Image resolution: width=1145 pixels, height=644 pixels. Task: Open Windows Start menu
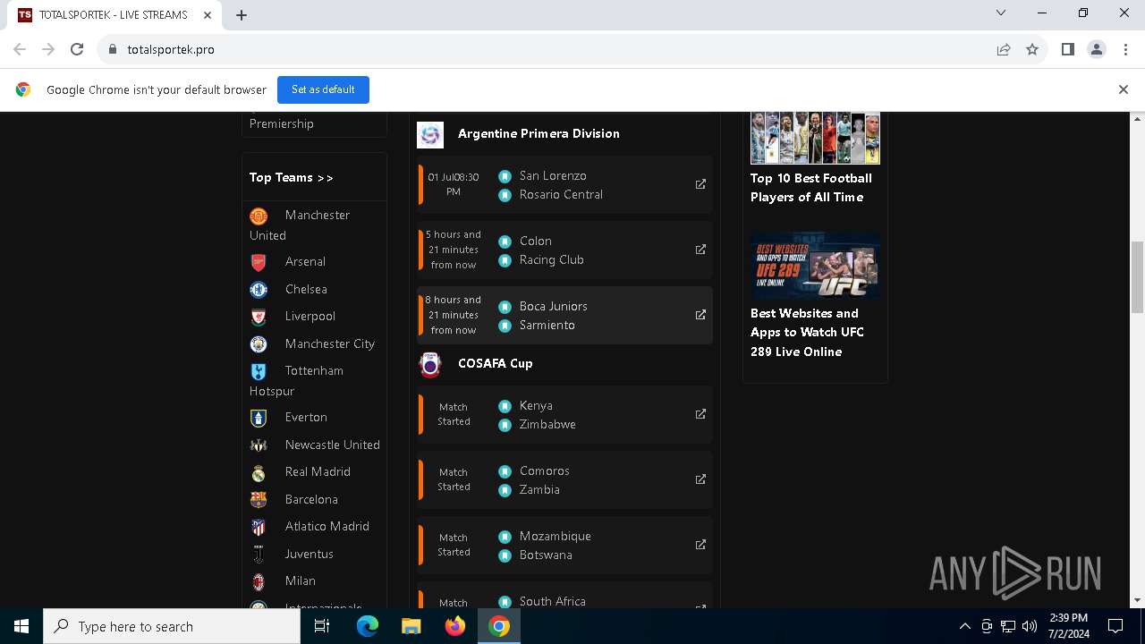(x=21, y=626)
